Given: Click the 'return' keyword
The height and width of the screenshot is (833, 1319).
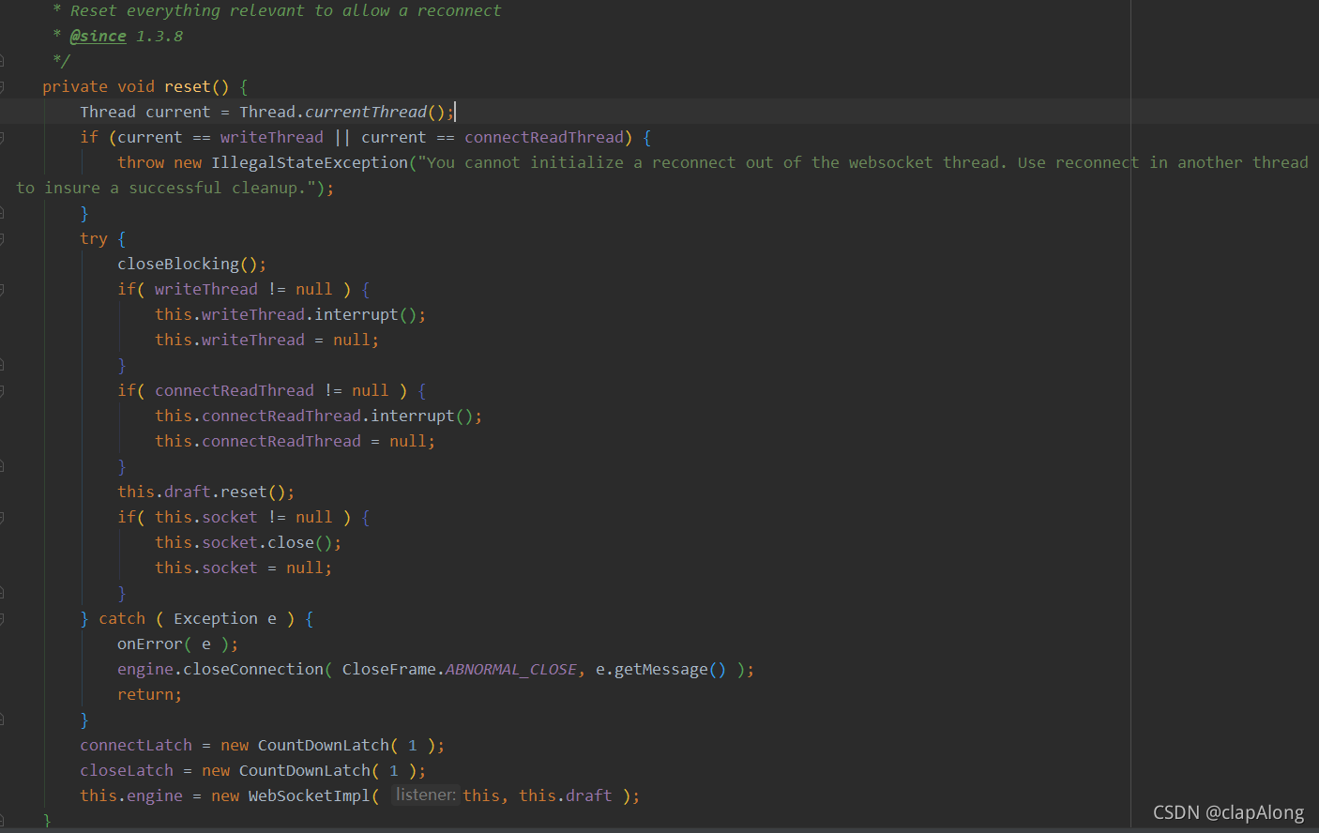Looking at the screenshot, I should point(145,694).
